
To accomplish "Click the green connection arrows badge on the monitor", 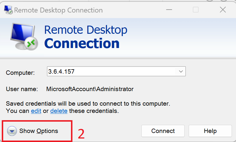I will click(x=31, y=43).
